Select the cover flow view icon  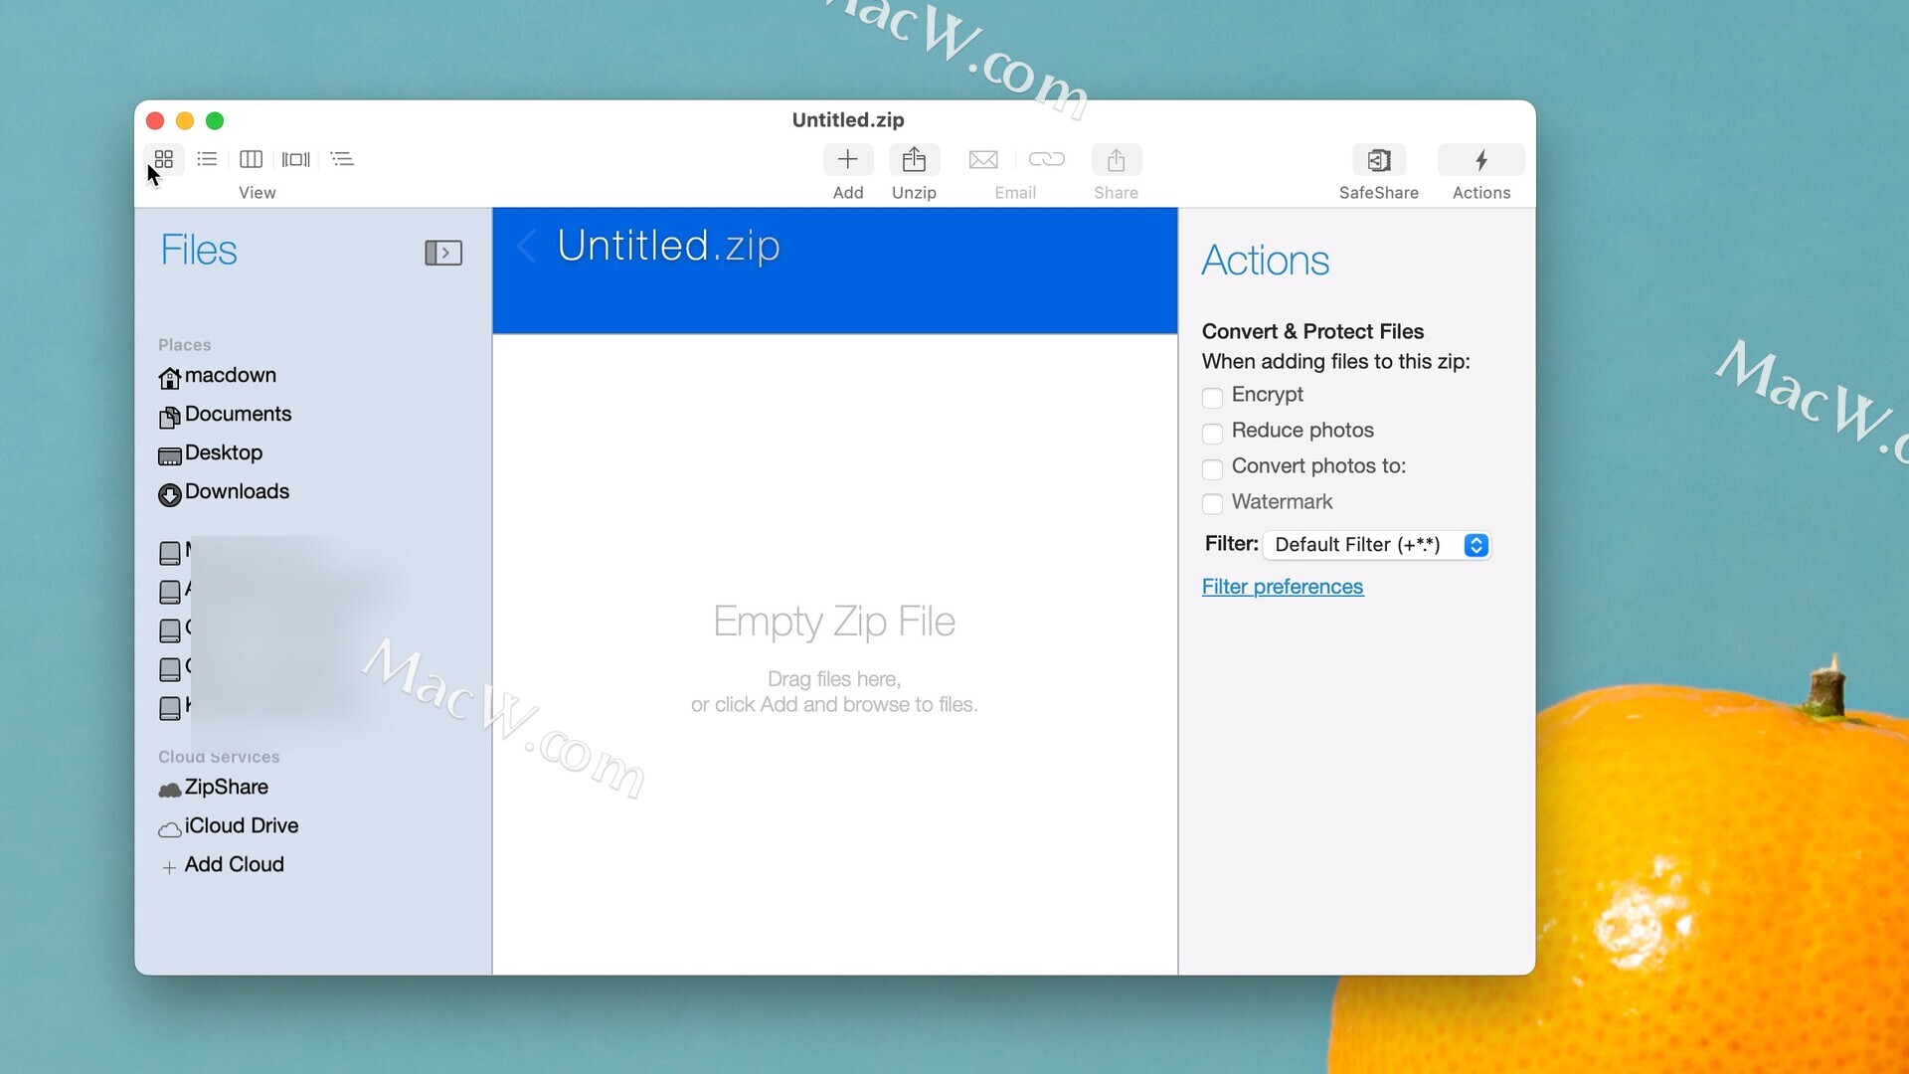(x=295, y=159)
